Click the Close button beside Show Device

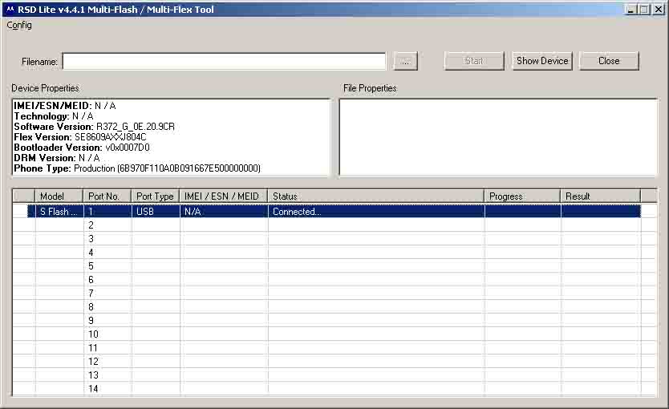click(x=609, y=61)
